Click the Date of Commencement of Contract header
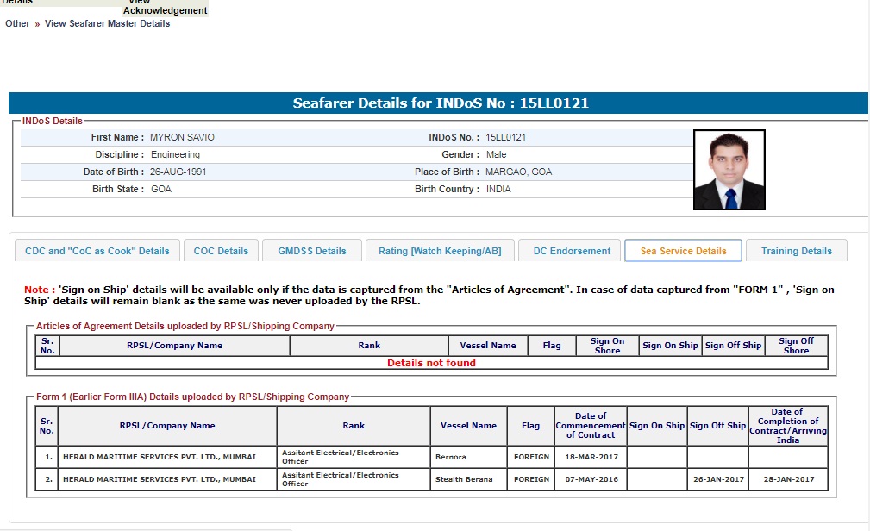The image size is (870, 531). click(x=590, y=425)
